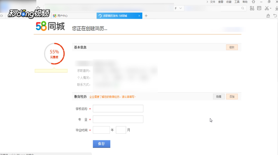
Task: Click the 基本信息 heading
Action: 80,47
